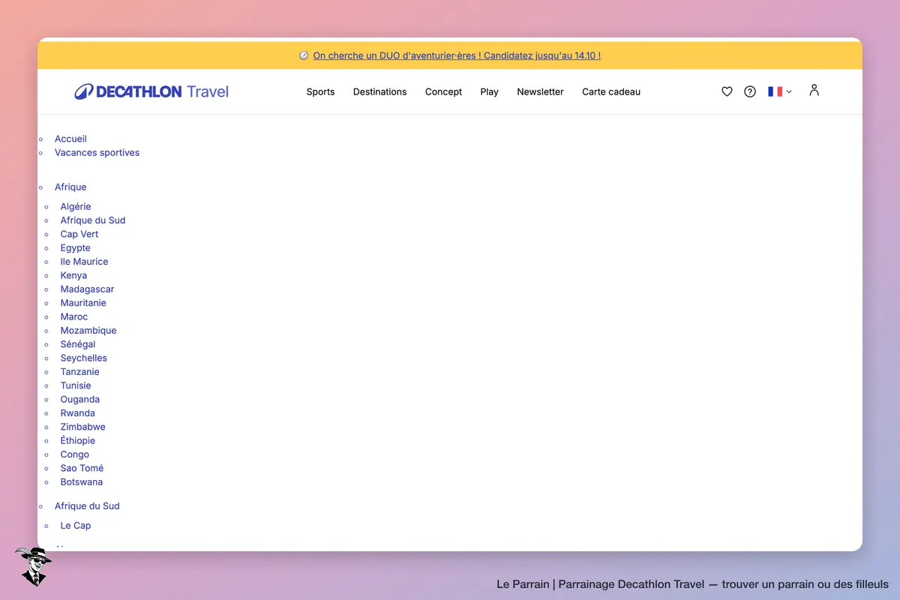Open the wishlist heart icon
900x600 pixels.
click(x=727, y=91)
